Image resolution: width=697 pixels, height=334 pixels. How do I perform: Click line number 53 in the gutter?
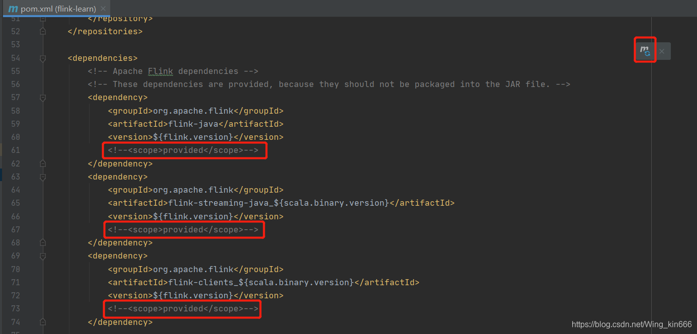click(x=15, y=45)
